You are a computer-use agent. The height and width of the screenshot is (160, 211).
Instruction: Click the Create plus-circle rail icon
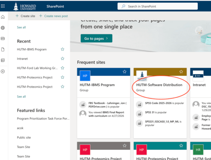(3, 71)
